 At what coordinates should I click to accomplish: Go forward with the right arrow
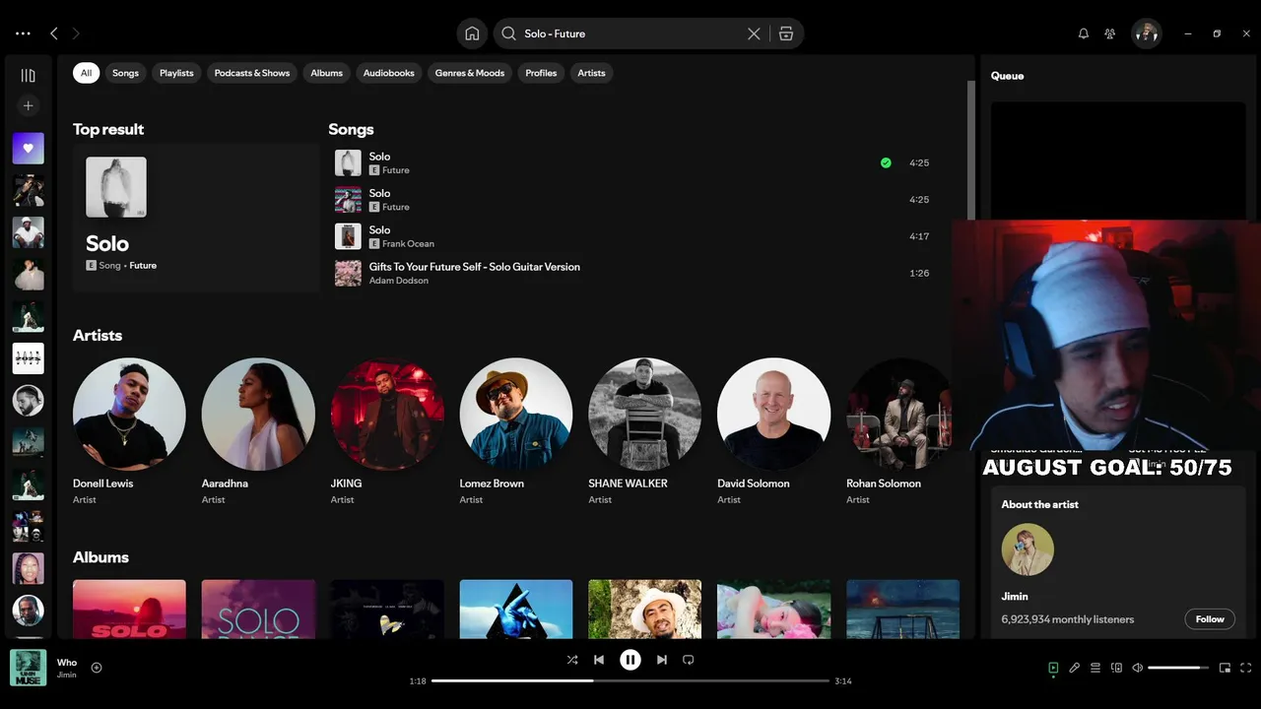click(x=76, y=33)
